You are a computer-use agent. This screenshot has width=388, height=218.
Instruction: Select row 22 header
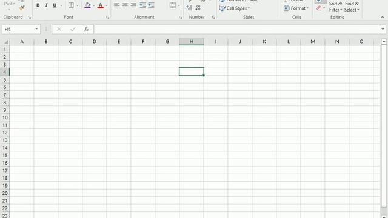point(5,208)
